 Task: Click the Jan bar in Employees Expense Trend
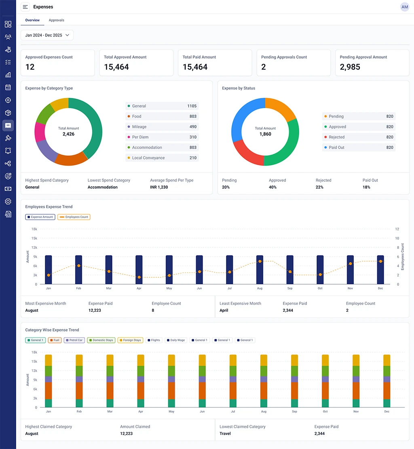pos(49,270)
